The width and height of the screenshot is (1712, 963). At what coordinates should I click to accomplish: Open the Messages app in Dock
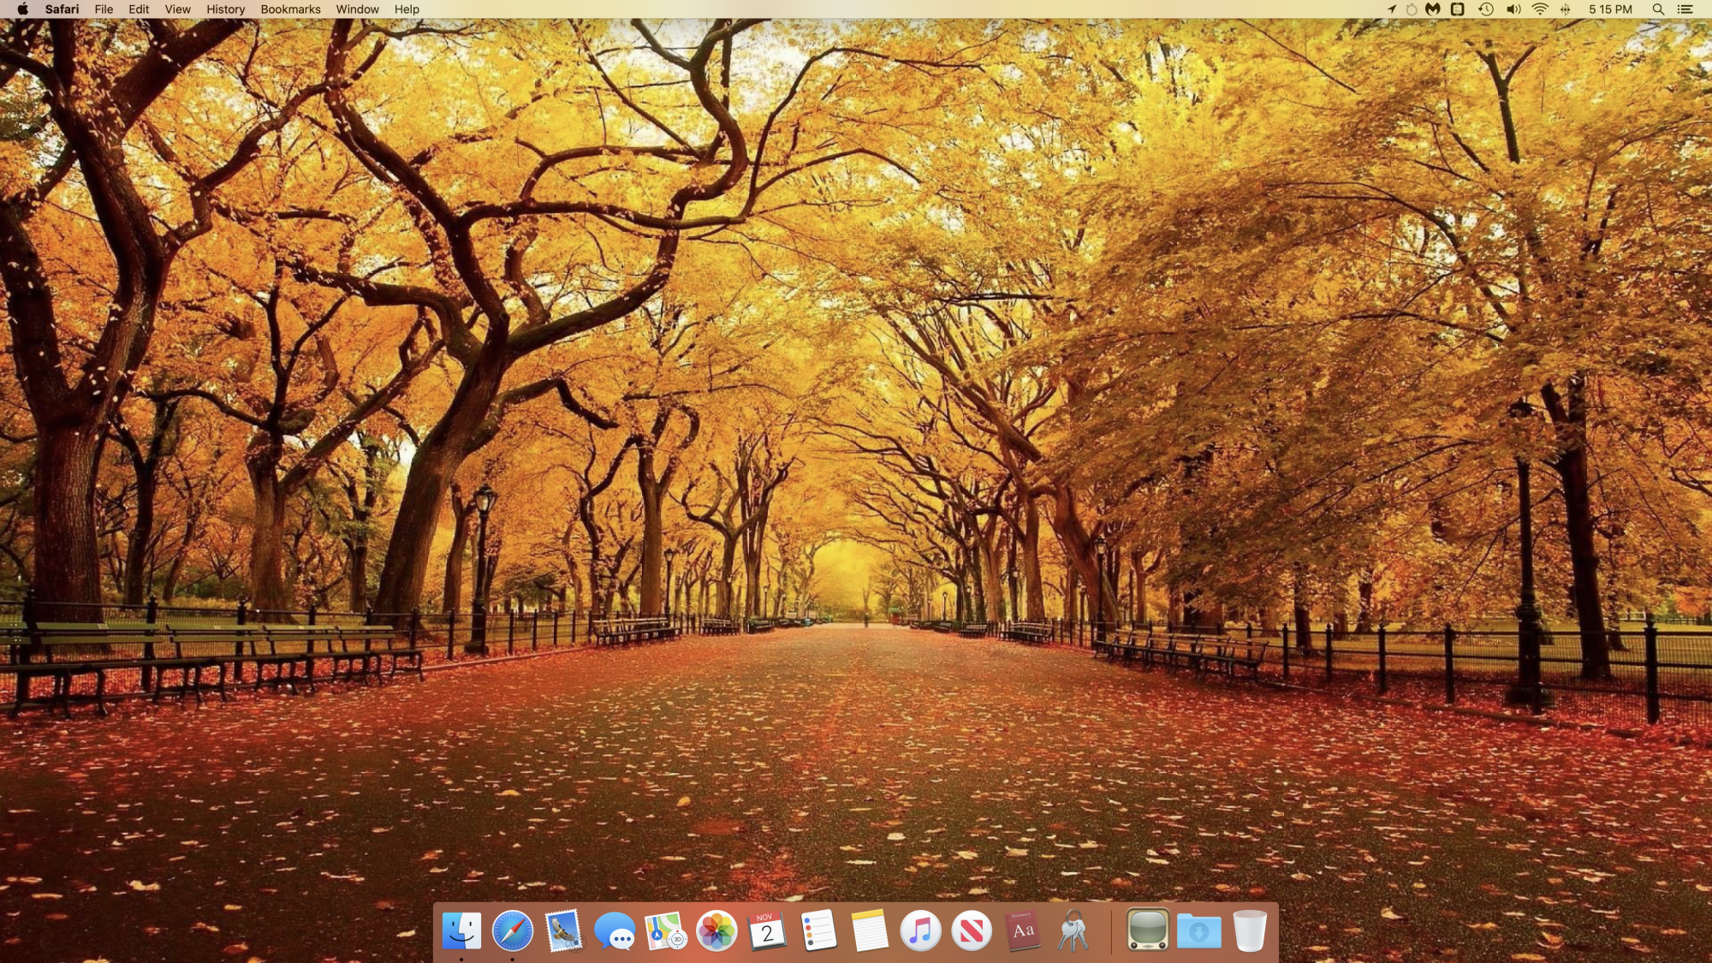tap(615, 930)
